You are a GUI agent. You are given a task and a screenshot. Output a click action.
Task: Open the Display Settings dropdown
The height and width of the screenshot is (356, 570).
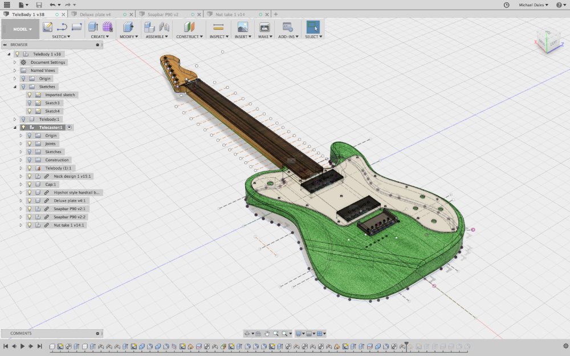point(300,333)
